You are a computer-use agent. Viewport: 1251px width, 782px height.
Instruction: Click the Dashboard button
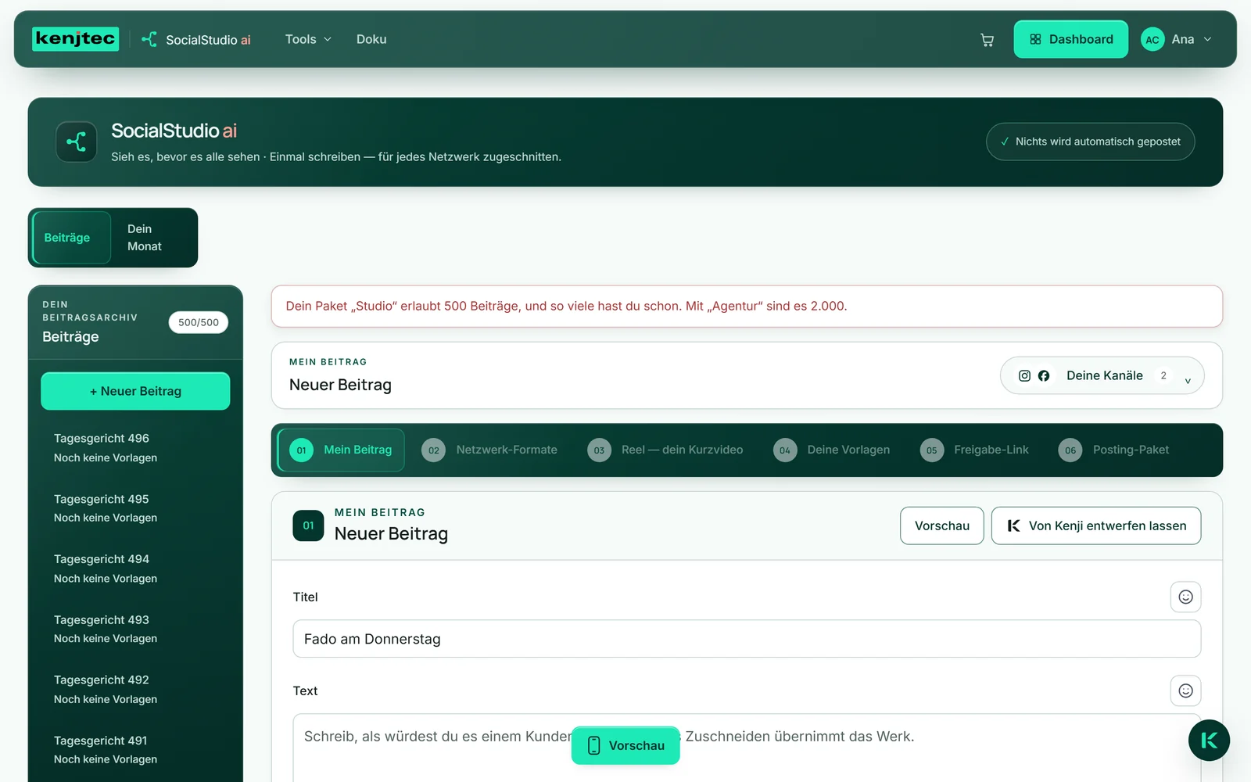1070,39
